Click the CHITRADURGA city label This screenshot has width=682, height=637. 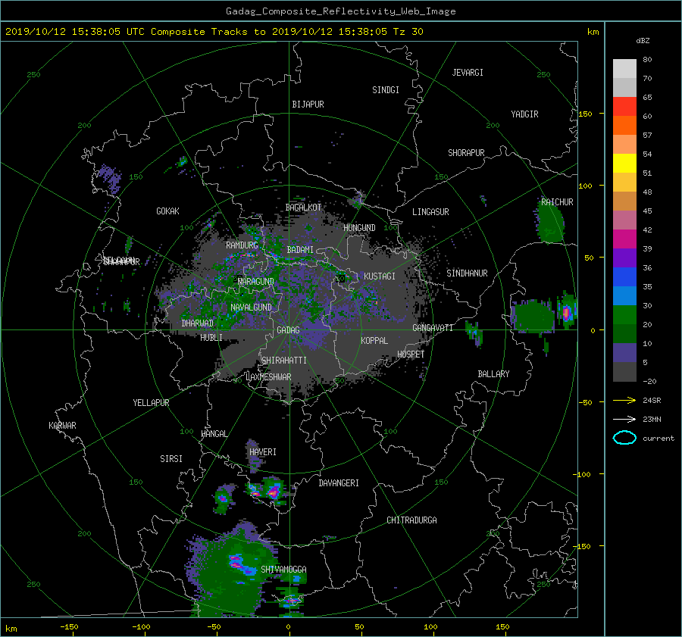[x=411, y=520]
